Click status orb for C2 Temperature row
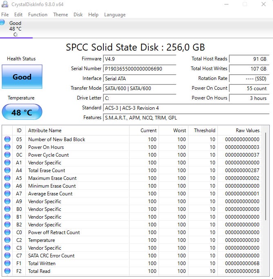This screenshot has width=273, height=279. click(x=7, y=240)
